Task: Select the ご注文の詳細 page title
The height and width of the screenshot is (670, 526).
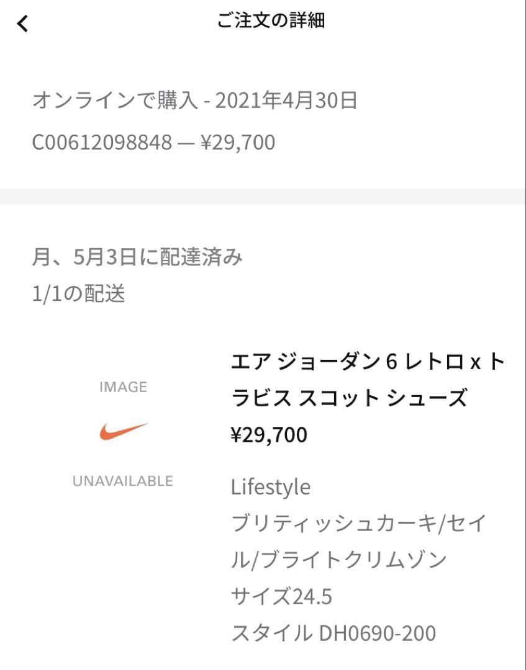Action: [271, 20]
